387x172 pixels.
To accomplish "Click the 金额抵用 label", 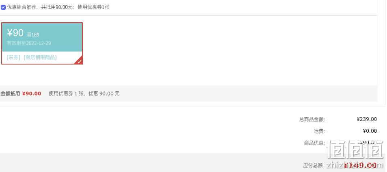I will (10, 94).
